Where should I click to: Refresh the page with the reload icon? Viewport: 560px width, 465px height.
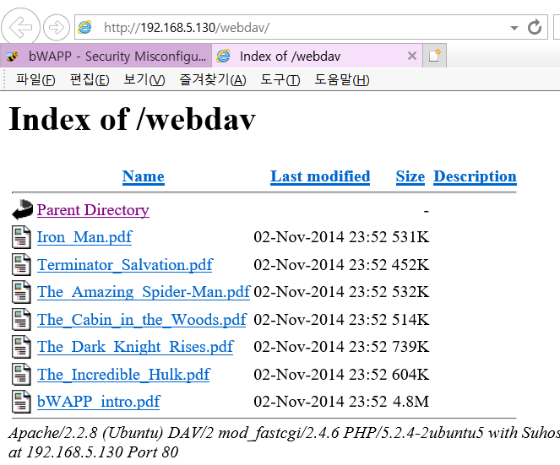click(535, 28)
